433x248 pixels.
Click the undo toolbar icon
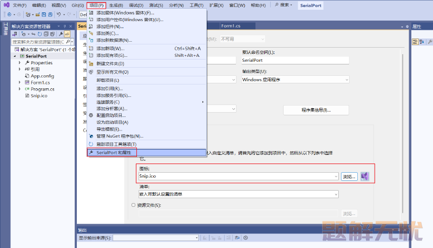[x=59, y=15]
